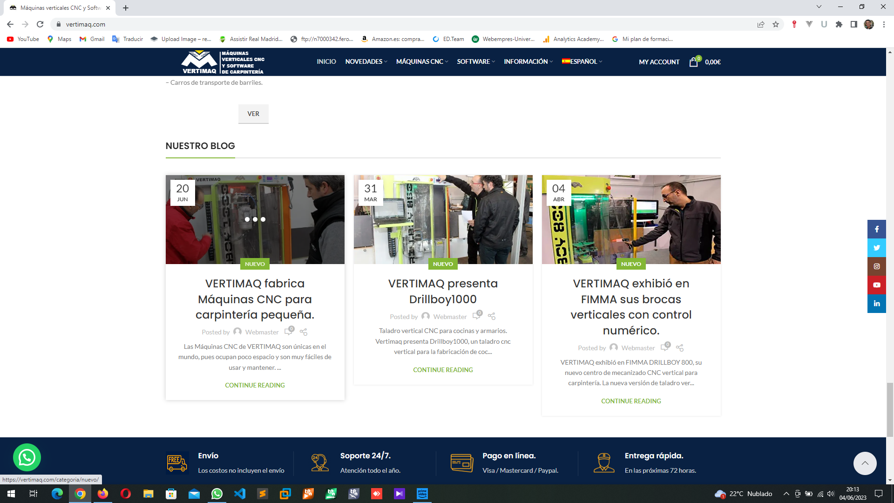Share the FIMMA post via its share icon
This screenshot has width=894, height=503.
click(x=680, y=348)
